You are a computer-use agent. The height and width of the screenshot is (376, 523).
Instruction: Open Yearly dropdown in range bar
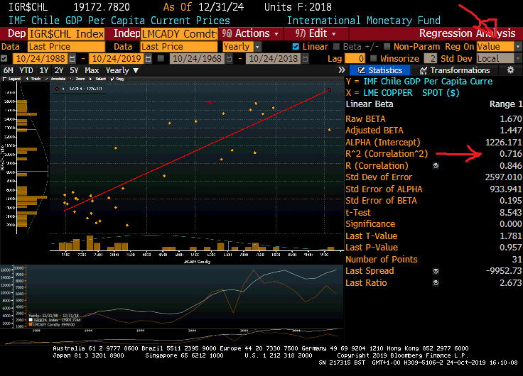pos(122,71)
